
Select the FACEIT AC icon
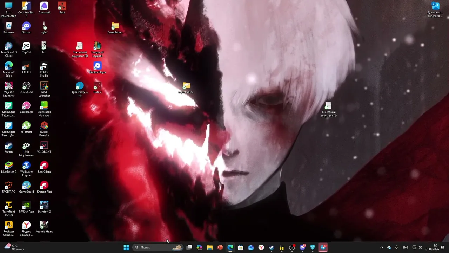[x=8, y=187]
